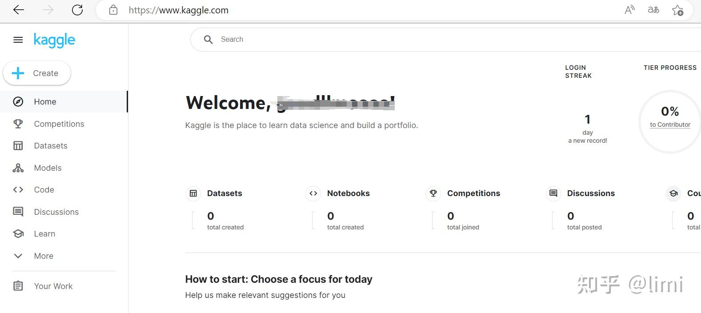Open the hamburger navigation menu
This screenshot has height=313, width=701.
click(x=18, y=40)
